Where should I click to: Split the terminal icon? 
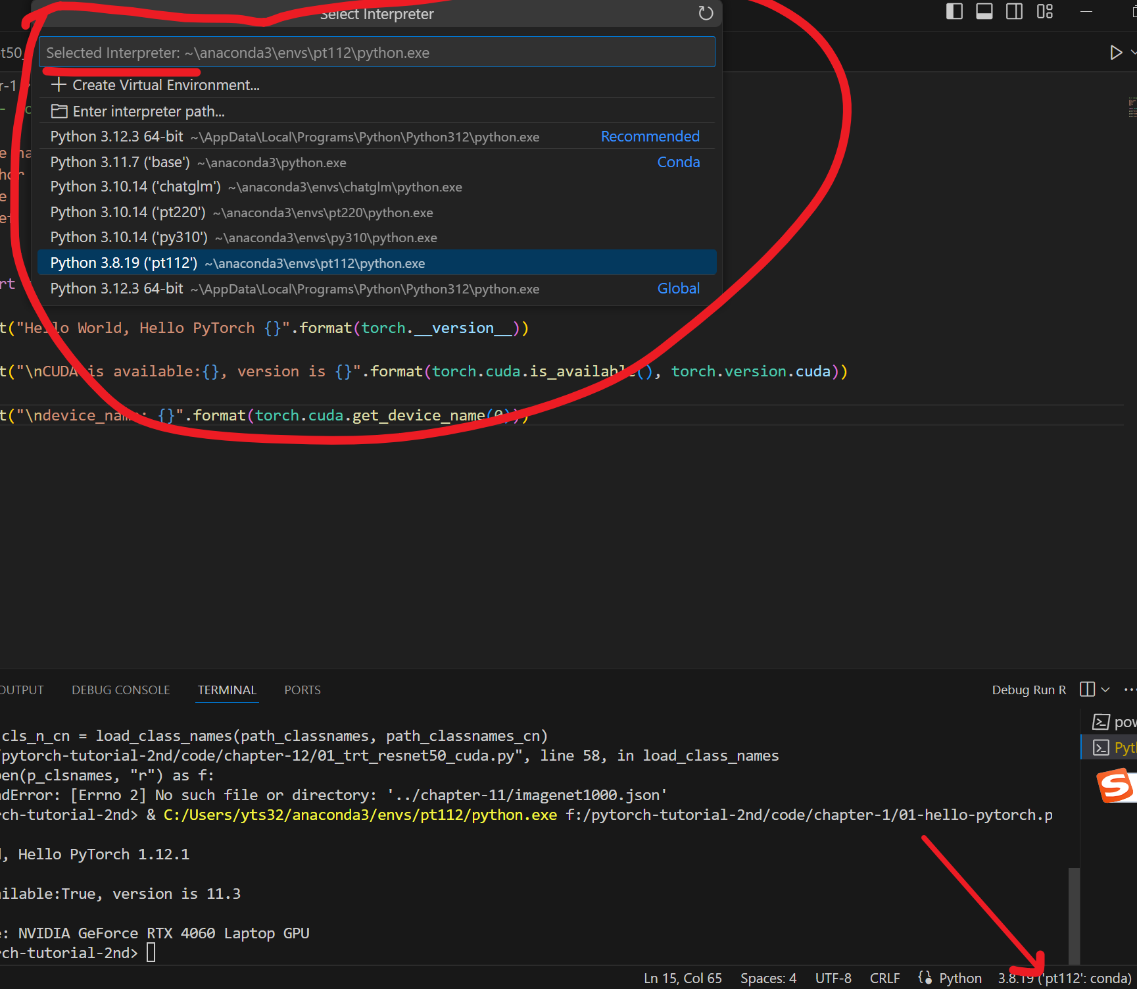(1087, 689)
